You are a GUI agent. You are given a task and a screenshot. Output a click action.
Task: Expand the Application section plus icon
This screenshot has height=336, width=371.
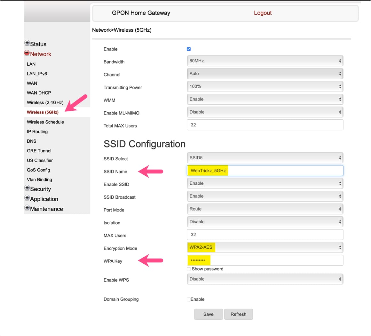(27, 198)
